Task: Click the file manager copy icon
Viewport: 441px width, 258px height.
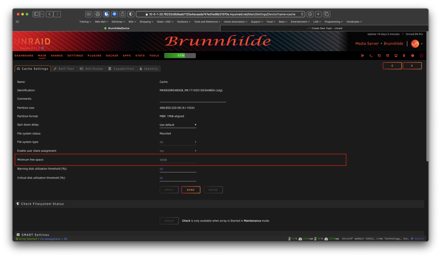Action: pyautogui.click(x=379, y=56)
